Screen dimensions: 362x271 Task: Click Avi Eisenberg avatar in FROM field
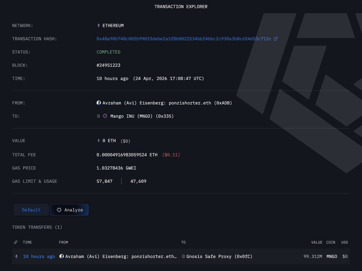[99, 103]
